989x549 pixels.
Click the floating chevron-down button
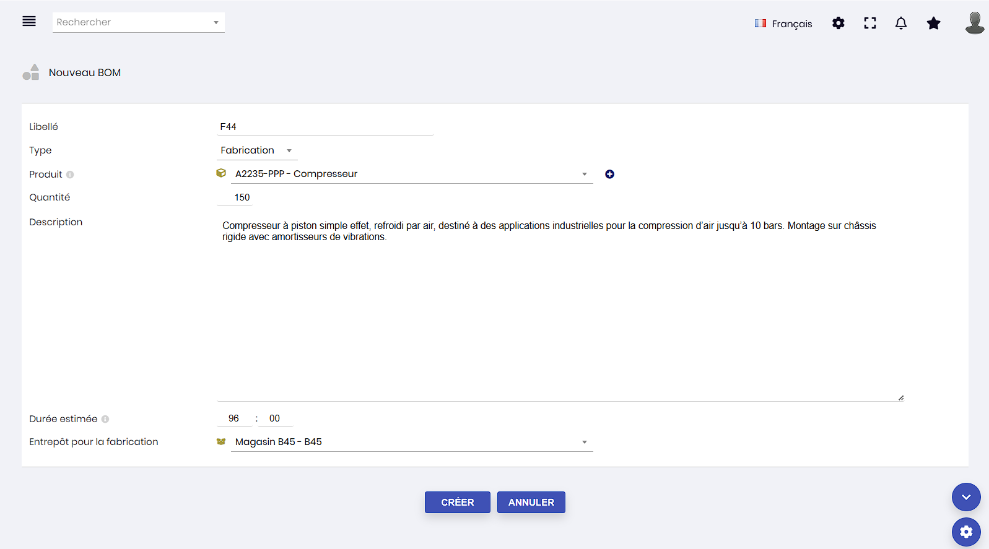(x=965, y=497)
